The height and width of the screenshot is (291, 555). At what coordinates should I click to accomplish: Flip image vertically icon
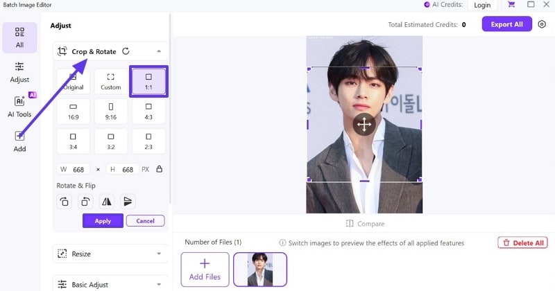(x=128, y=202)
